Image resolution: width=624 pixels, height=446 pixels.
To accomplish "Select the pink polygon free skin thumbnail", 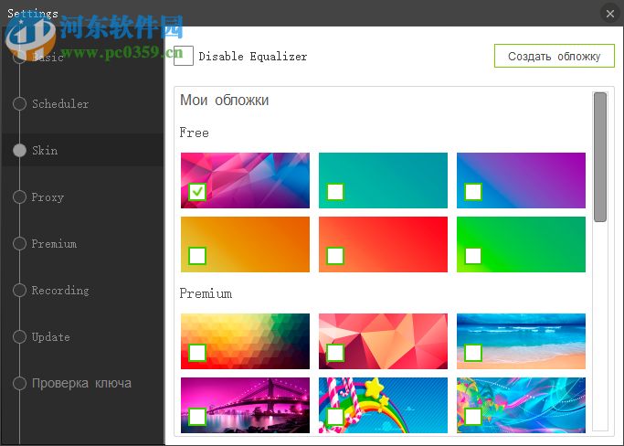I will pos(245,180).
